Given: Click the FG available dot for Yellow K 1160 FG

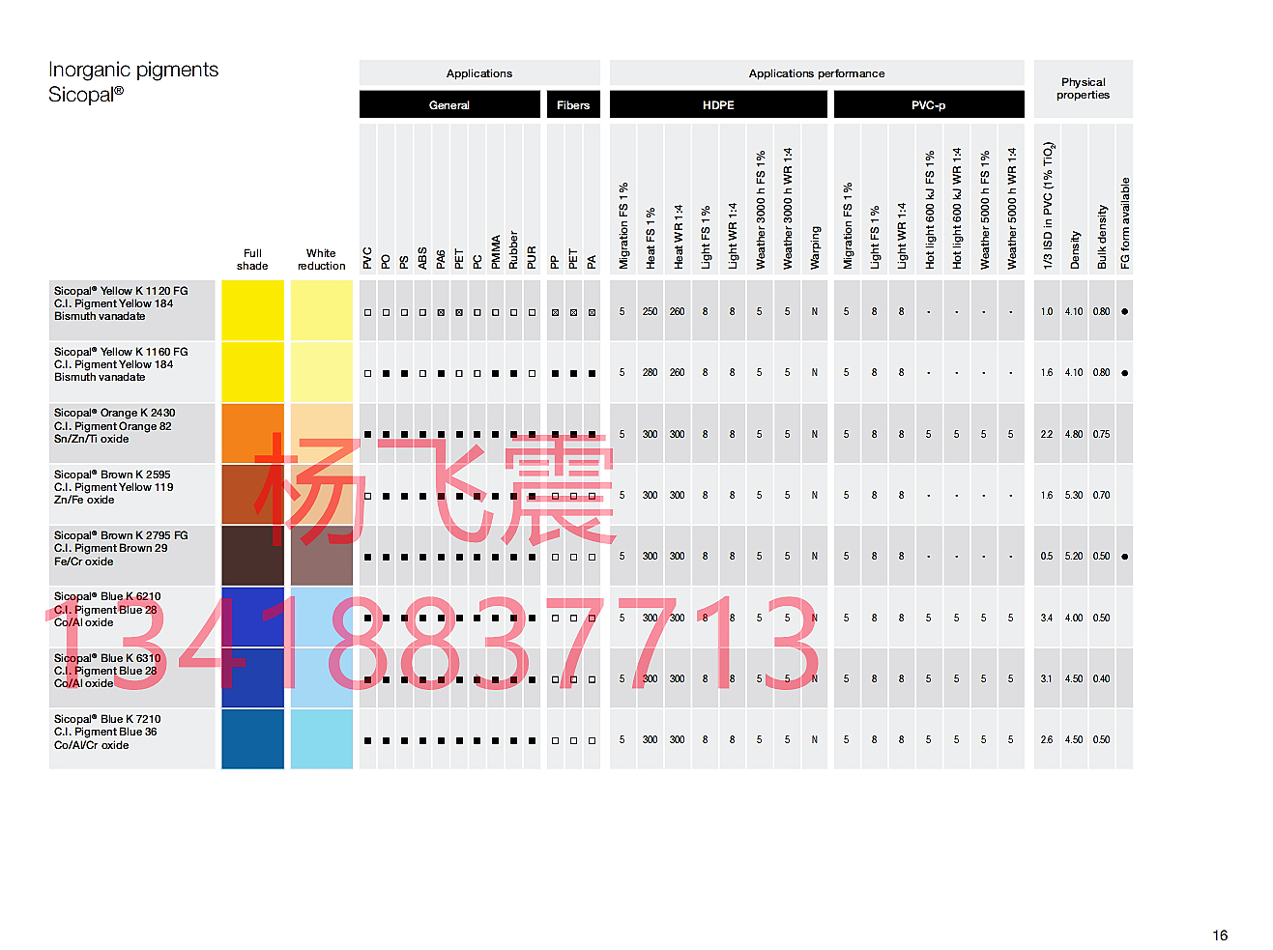Looking at the screenshot, I should 1124,372.
